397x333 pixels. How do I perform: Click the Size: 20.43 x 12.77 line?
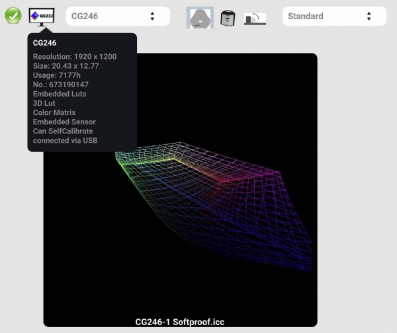coord(66,65)
